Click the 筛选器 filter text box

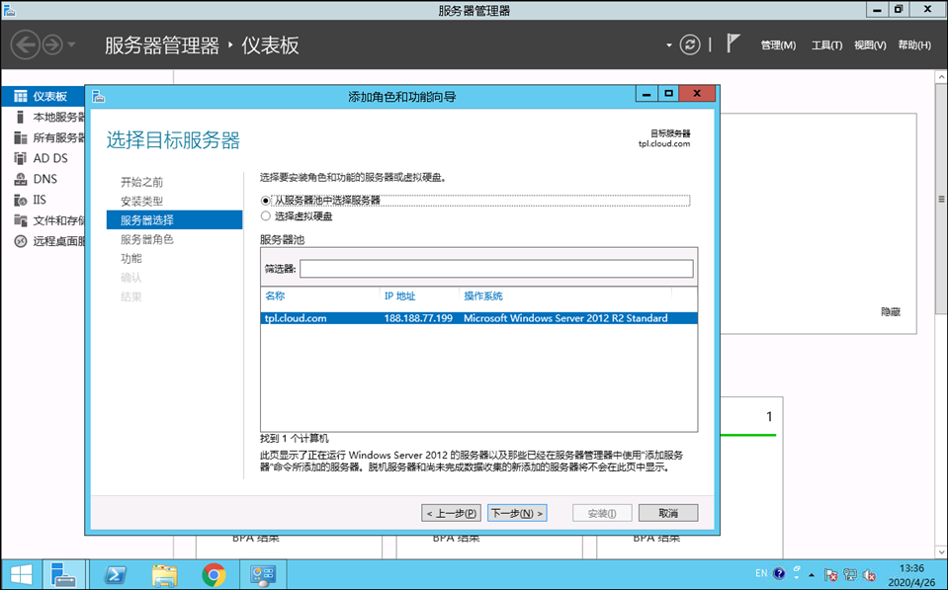tap(496, 269)
